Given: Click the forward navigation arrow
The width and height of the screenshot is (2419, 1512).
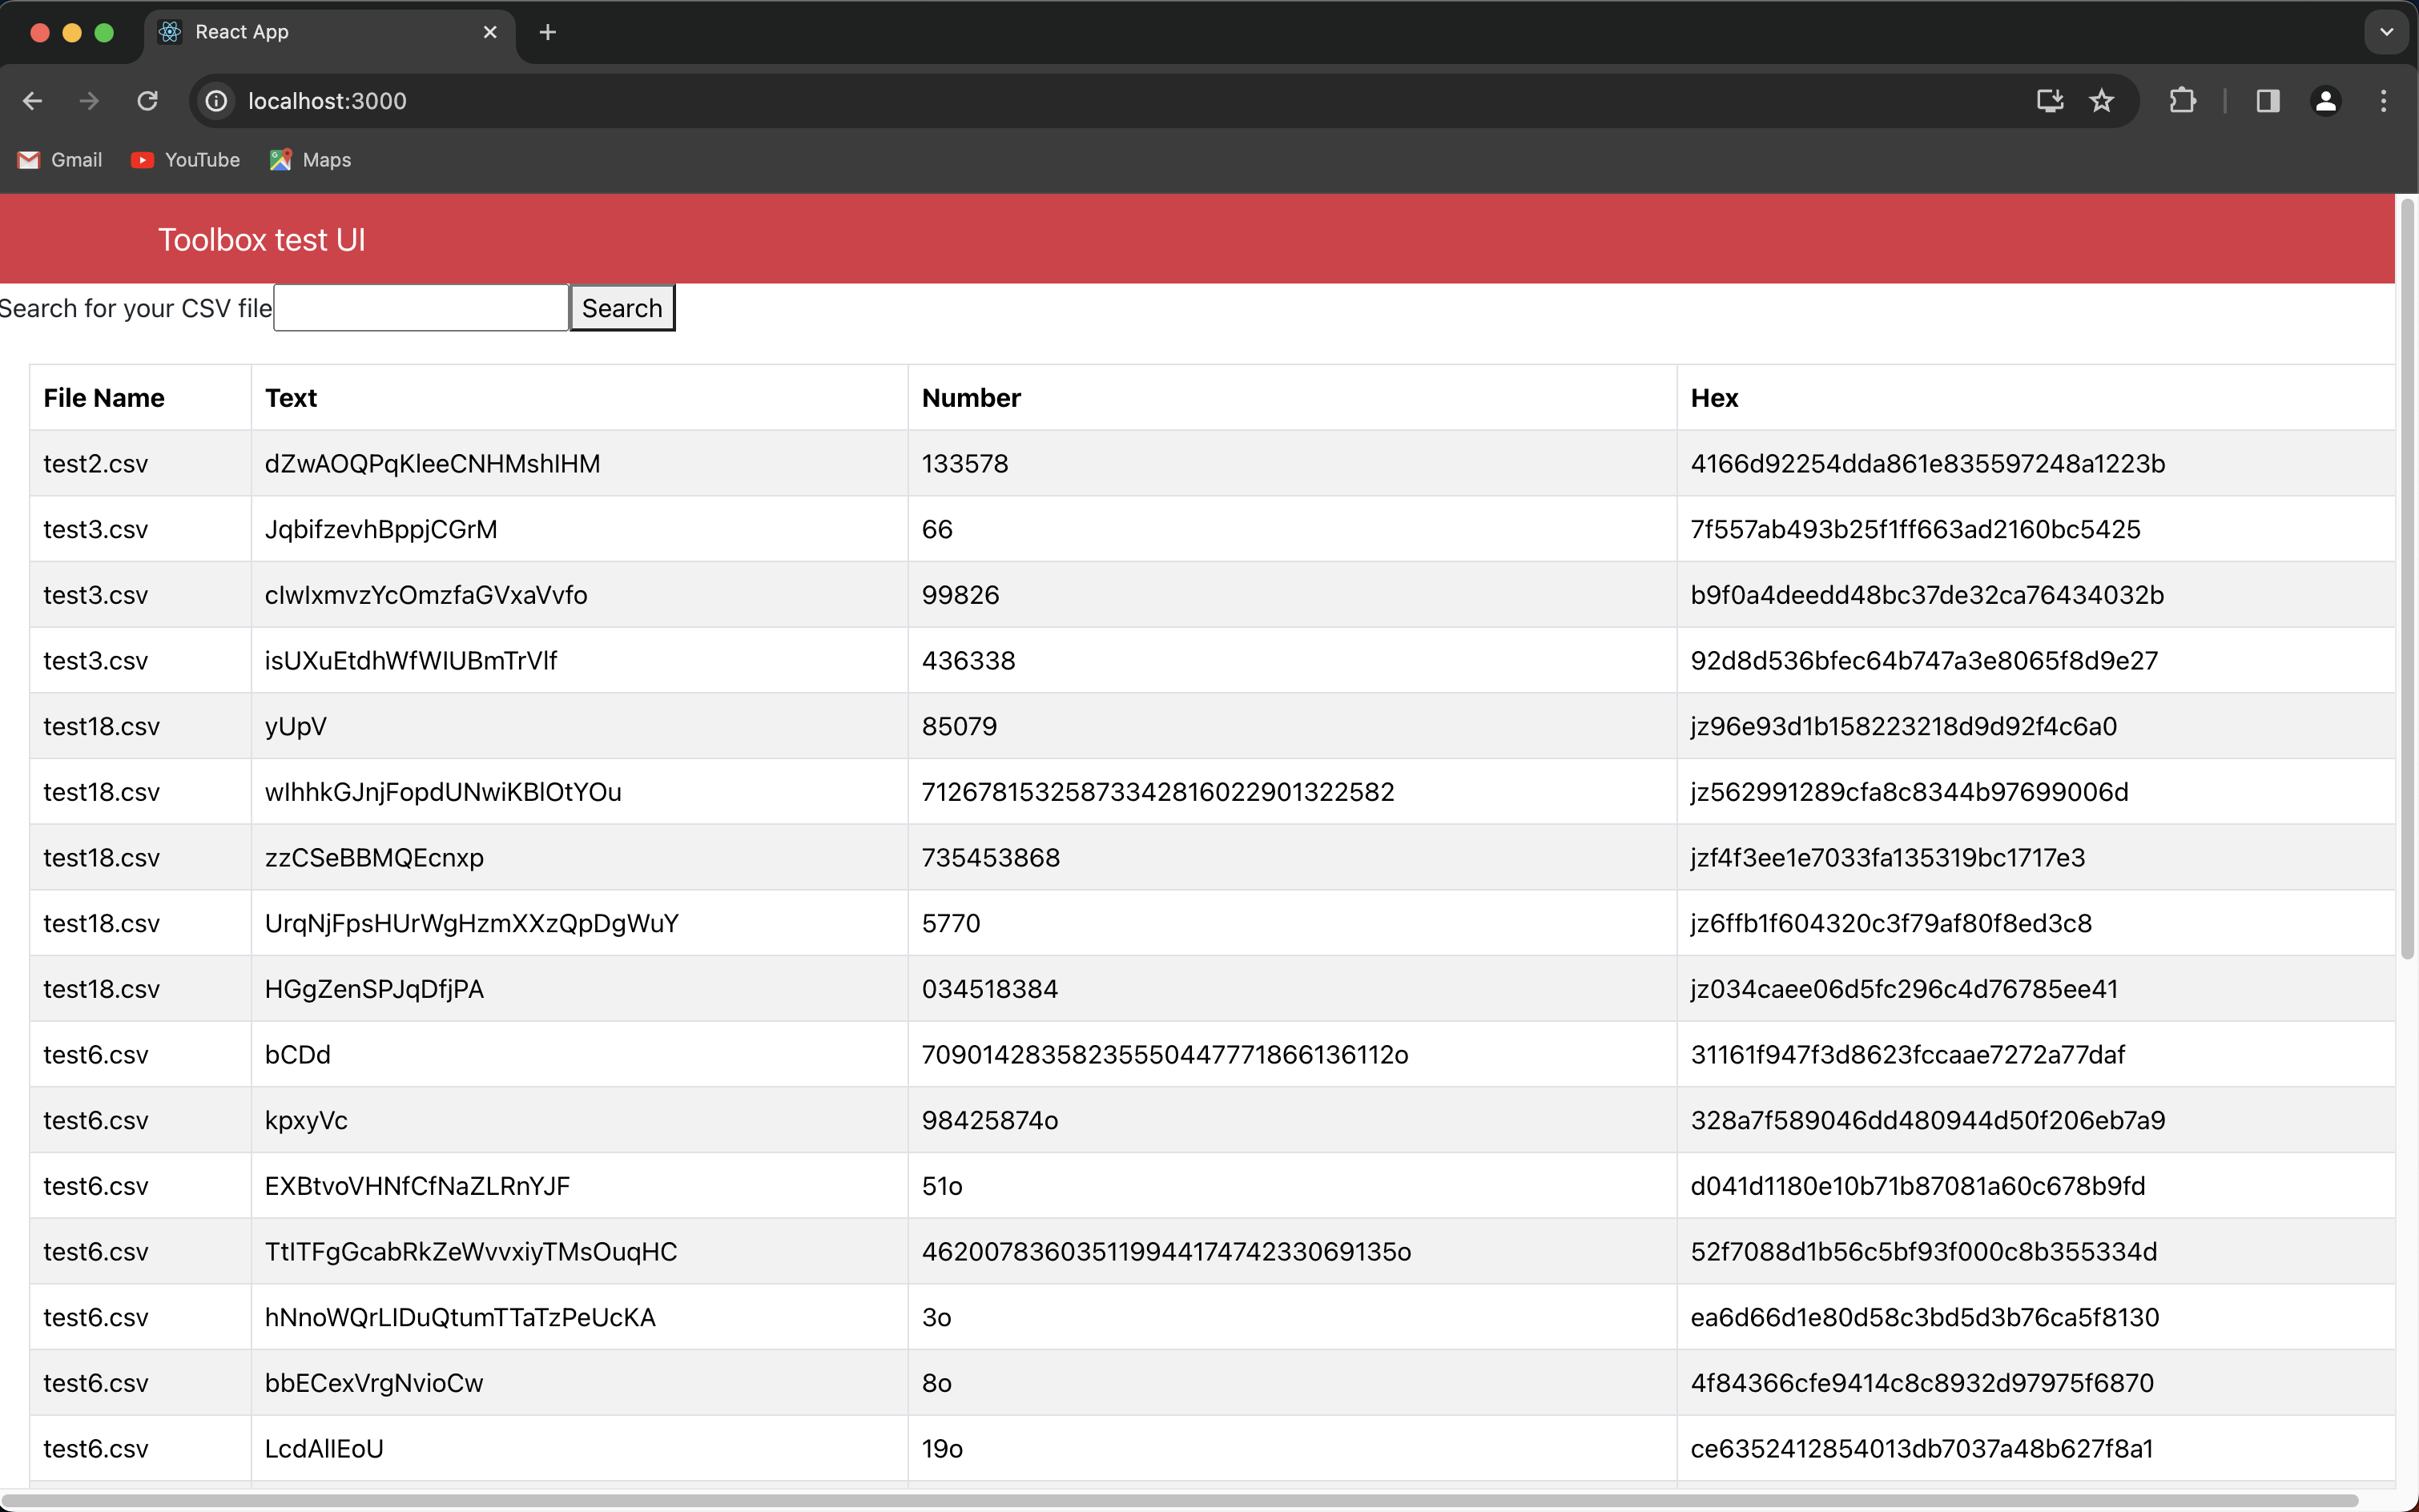Looking at the screenshot, I should [89, 101].
